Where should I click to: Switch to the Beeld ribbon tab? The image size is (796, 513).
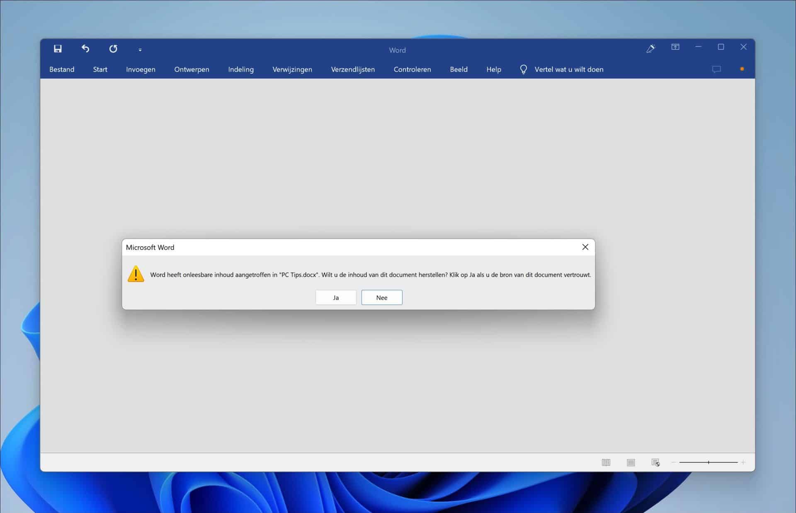click(x=459, y=69)
